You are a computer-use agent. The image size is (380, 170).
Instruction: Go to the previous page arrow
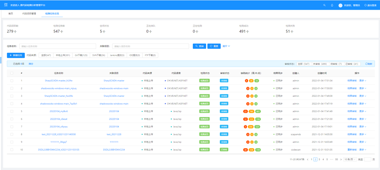[x=308, y=159]
